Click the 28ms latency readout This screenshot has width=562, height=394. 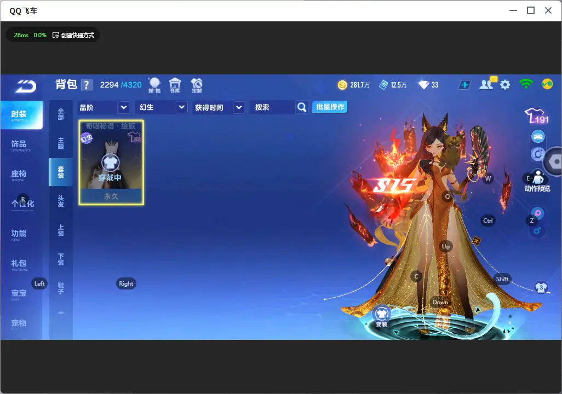[x=21, y=35]
